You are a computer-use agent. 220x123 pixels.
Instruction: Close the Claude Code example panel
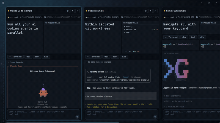click(78, 11)
